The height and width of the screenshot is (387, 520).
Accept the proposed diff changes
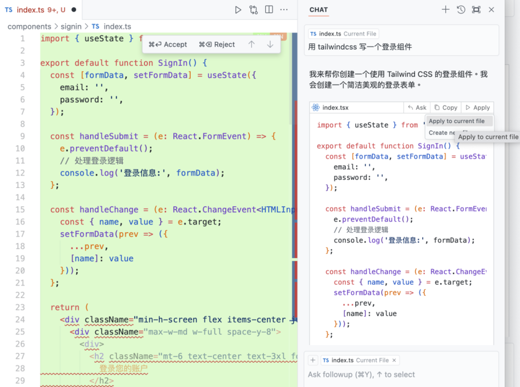(x=168, y=45)
